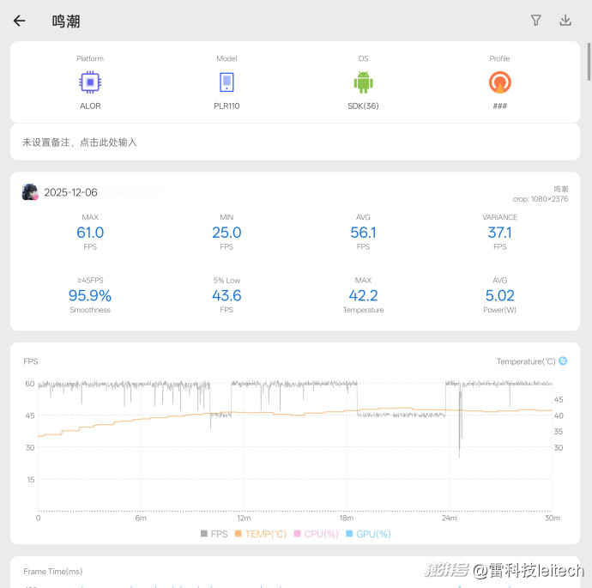Tap the PLR110 phone model icon
This screenshot has height=588, width=592.
coord(227,82)
